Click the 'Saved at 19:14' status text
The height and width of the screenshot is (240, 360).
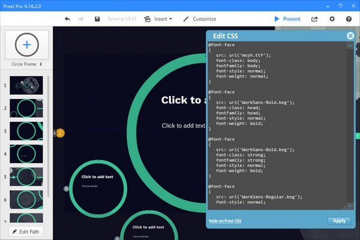(x=122, y=19)
